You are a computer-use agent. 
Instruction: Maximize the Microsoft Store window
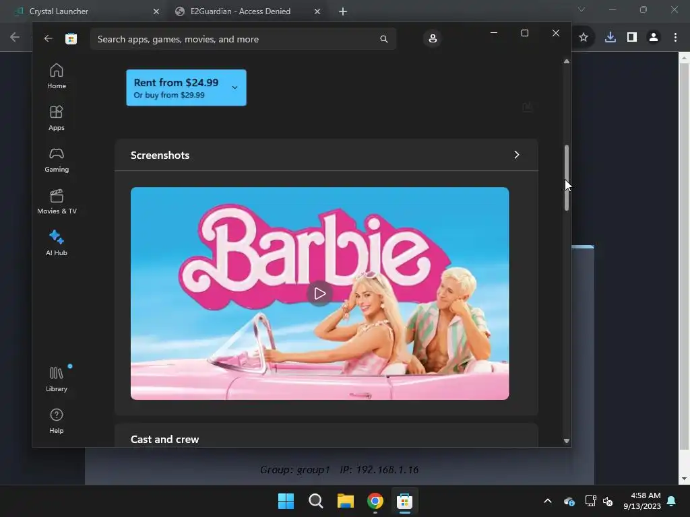tap(524, 33)
